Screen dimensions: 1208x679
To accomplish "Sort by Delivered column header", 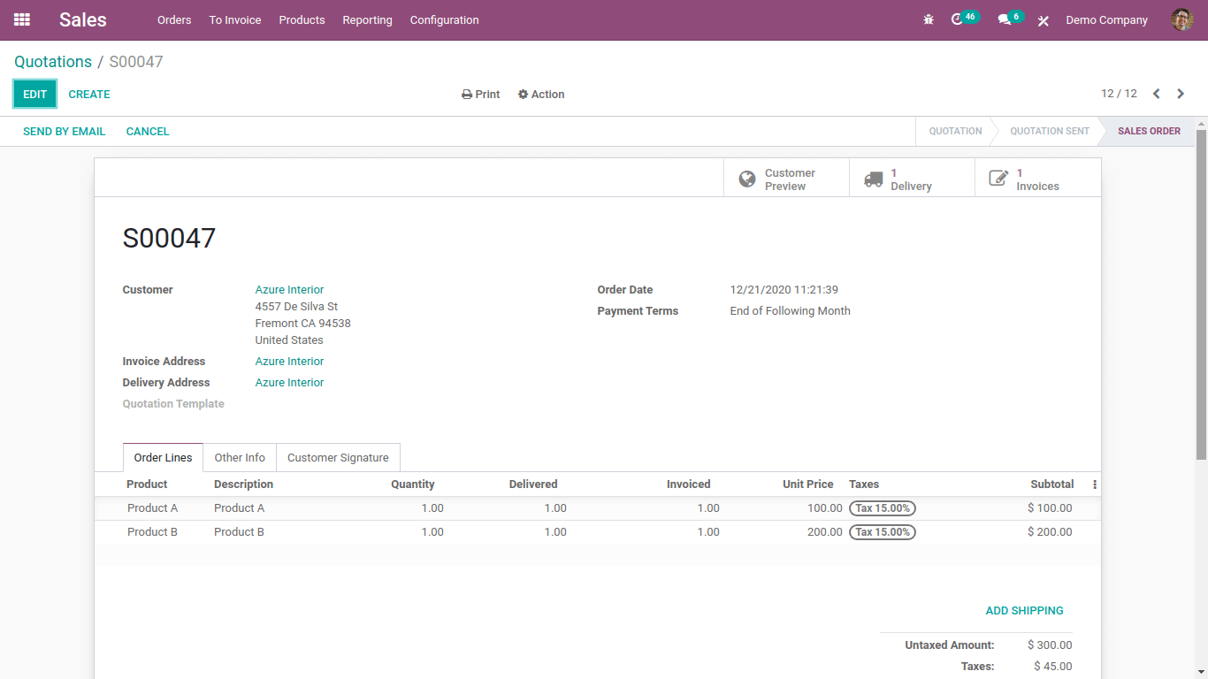I will [x=533, y=484].
